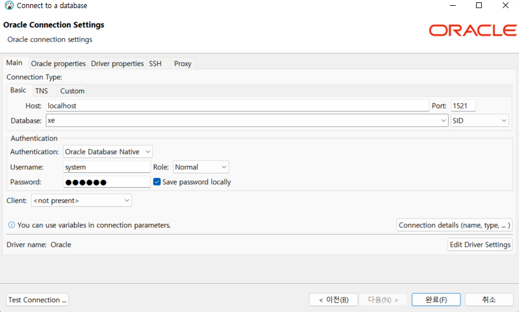Click the Oracle logo
This screenshot has height=312, width=519.
pos(473,30)
